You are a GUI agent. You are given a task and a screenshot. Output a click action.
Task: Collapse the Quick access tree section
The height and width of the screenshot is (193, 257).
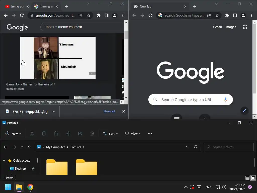[4, 161]
